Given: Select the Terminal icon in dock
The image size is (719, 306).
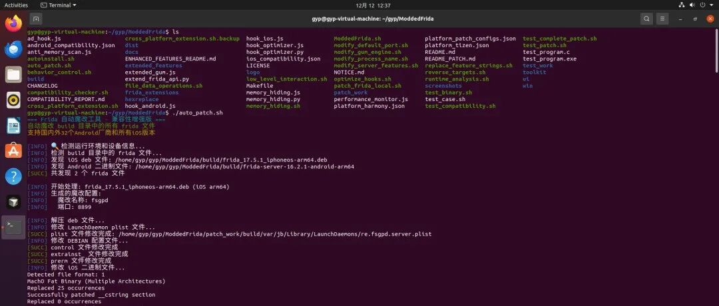Looking at the screenshot, I should click(13, 228).
